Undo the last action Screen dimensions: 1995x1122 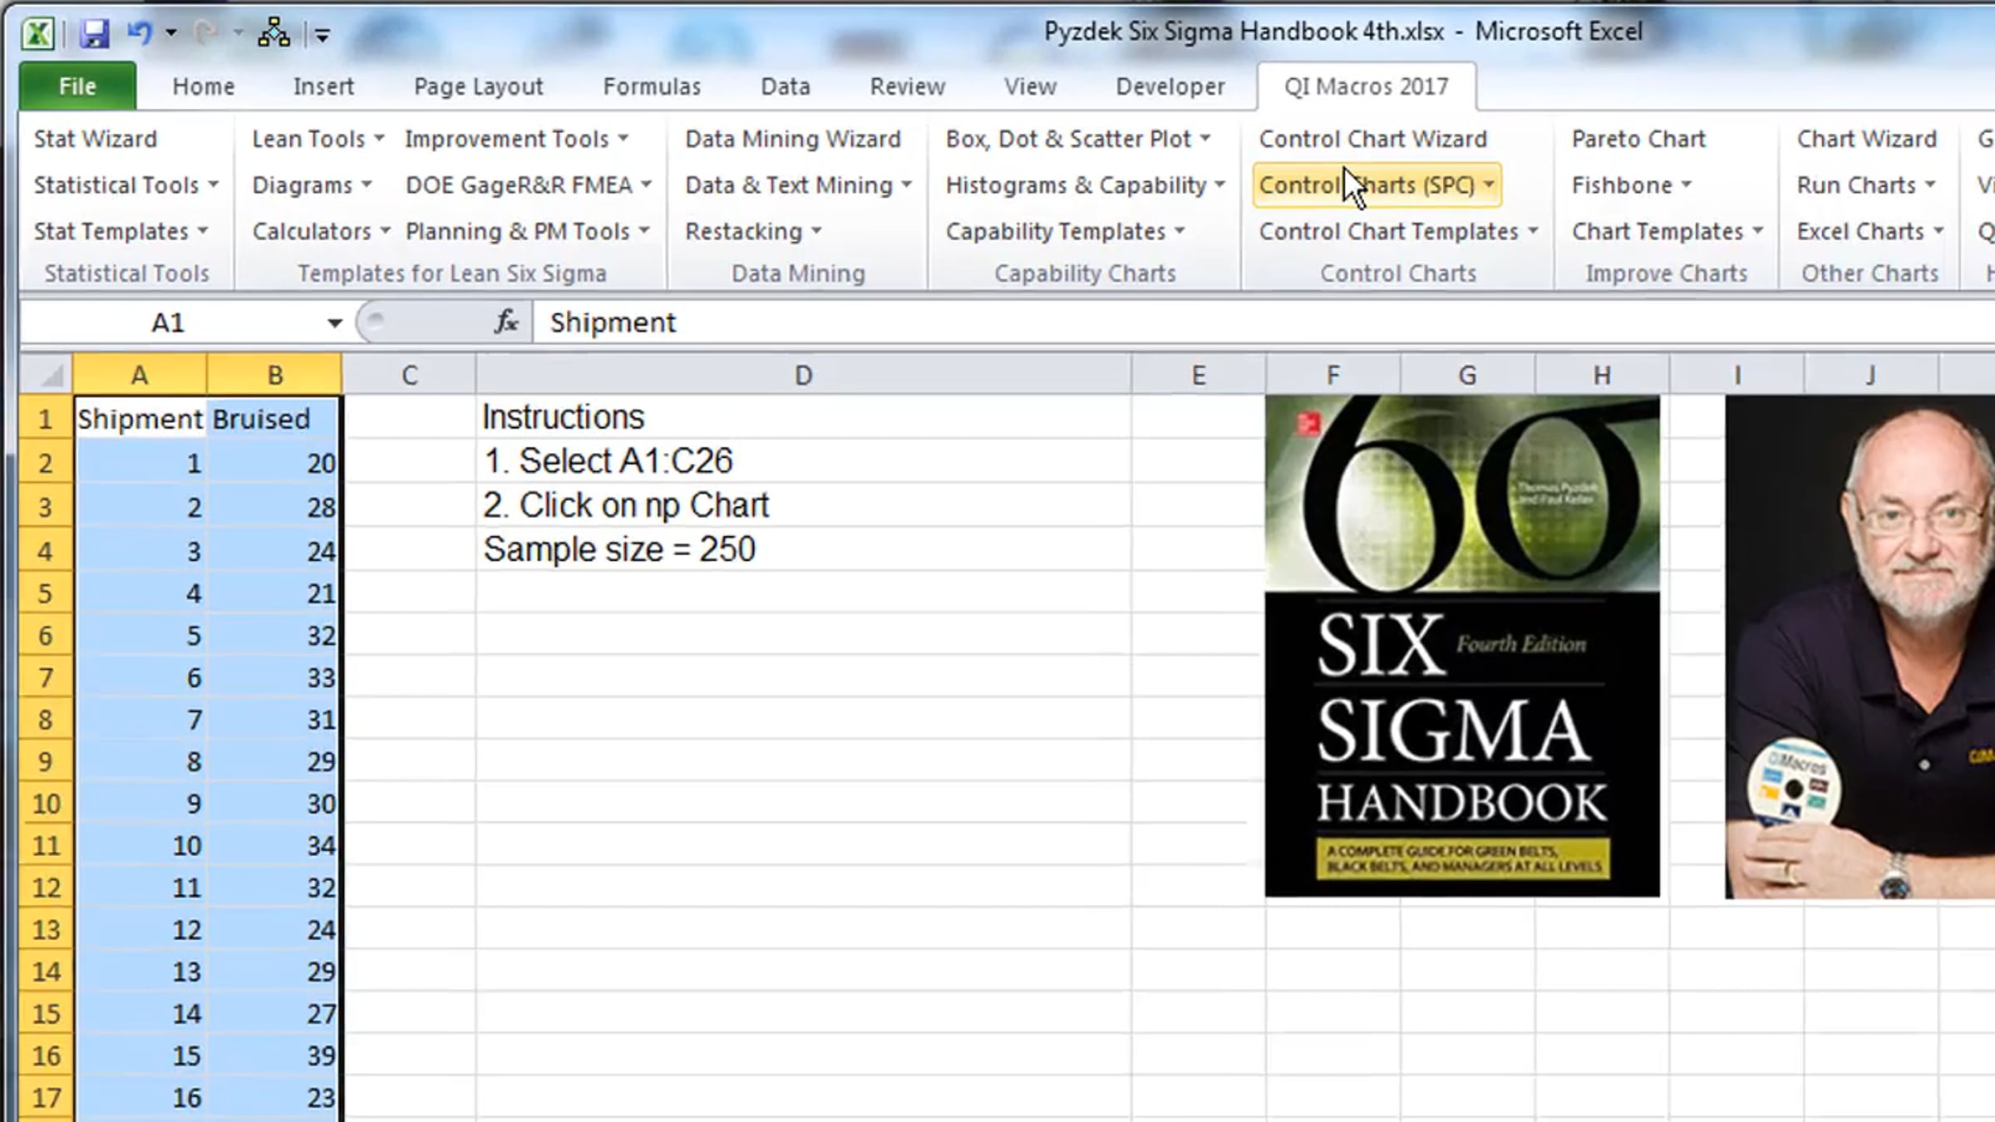click(139, 33)
